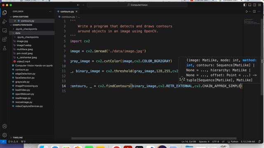The image size is (264, 148).
Task: Go back with navigation arrow
Action: 78,5
